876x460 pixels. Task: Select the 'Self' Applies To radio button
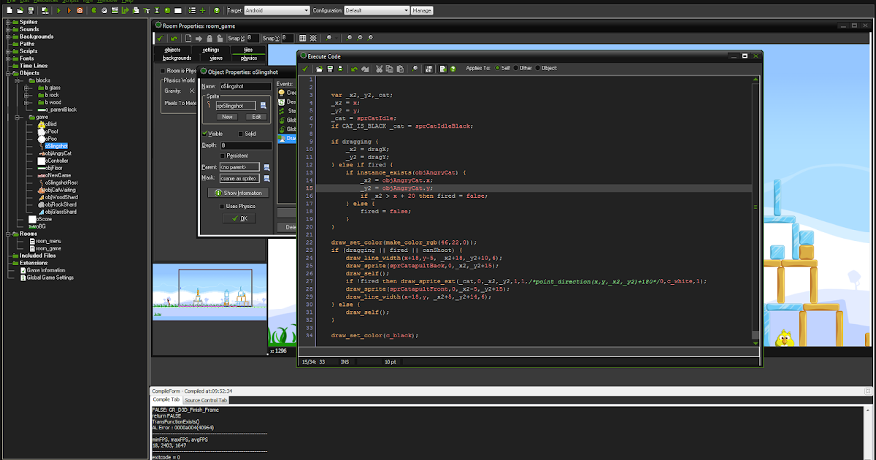[x=497, y=69]
